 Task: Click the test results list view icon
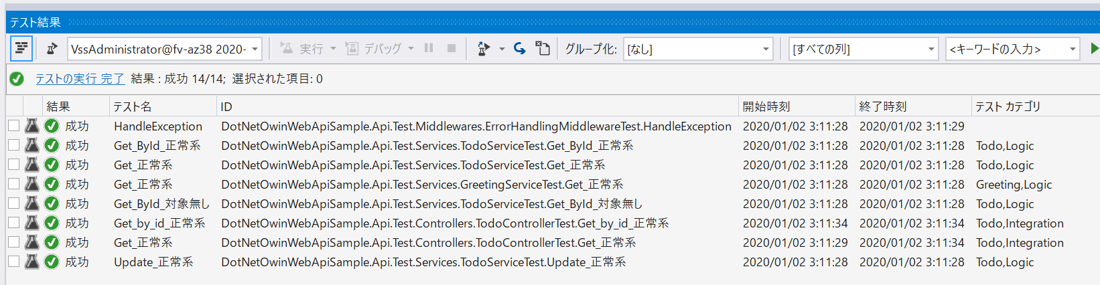pos(21,49)
